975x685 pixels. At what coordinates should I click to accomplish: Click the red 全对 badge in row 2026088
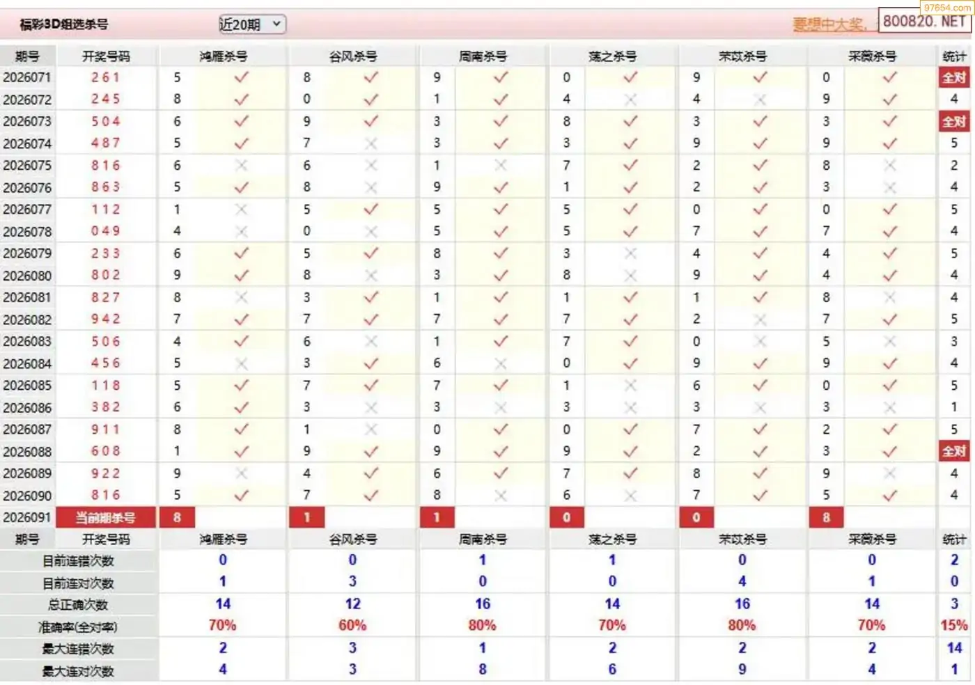953,451
